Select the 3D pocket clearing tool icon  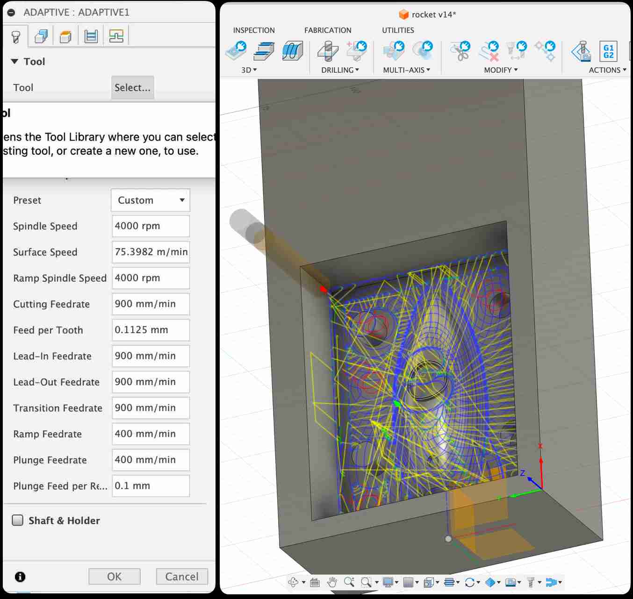click(236, 51)
